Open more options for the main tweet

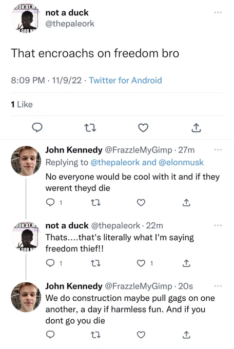218,12
